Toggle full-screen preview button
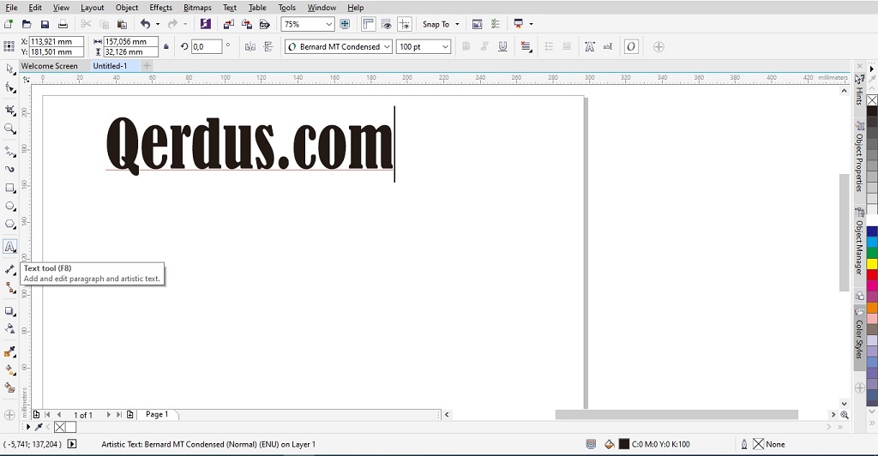The image size is (878, 456). [345, 24]
